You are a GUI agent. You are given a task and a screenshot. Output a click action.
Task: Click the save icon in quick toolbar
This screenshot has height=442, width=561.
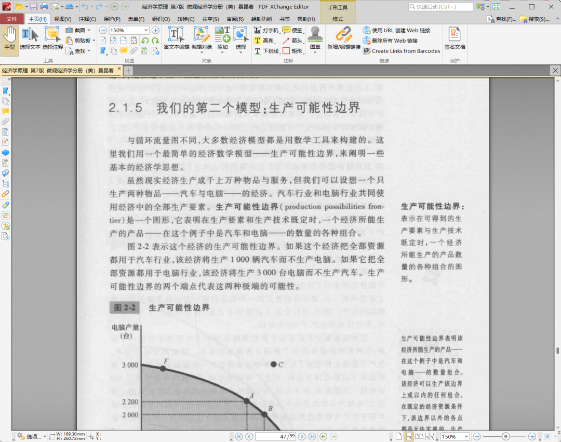pyautogui.click(x=33, y=7)
